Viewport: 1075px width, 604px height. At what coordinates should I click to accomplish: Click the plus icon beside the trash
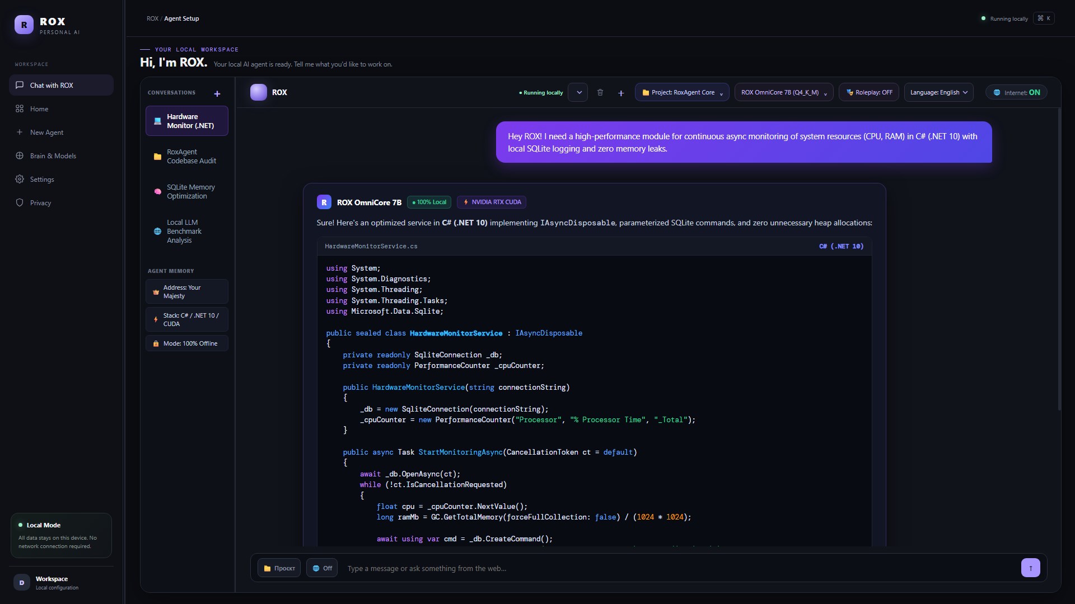[621, 93]
